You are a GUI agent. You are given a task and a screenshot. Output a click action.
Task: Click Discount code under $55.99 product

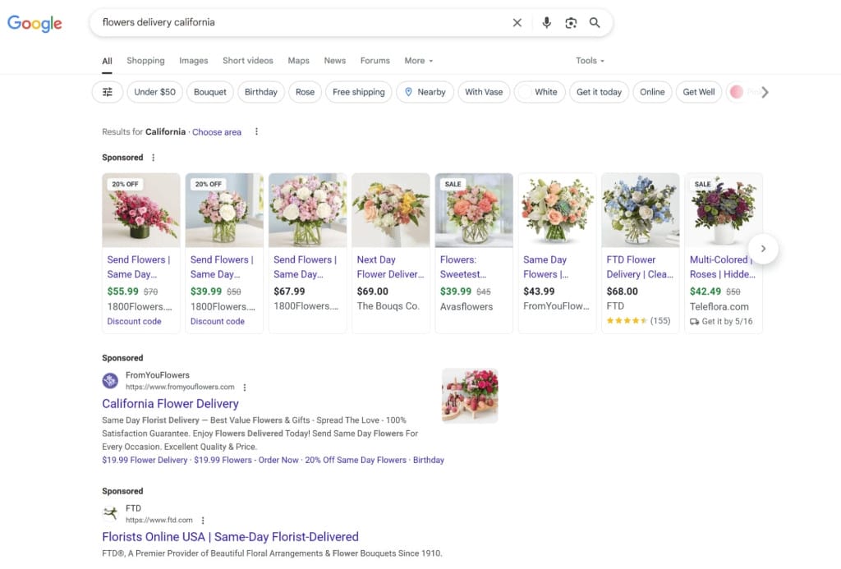click(134, 321)
